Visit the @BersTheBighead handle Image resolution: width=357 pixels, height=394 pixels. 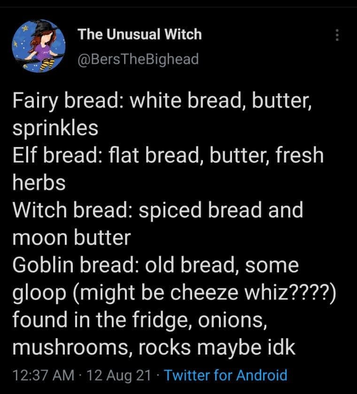click(x=138, y=59)
